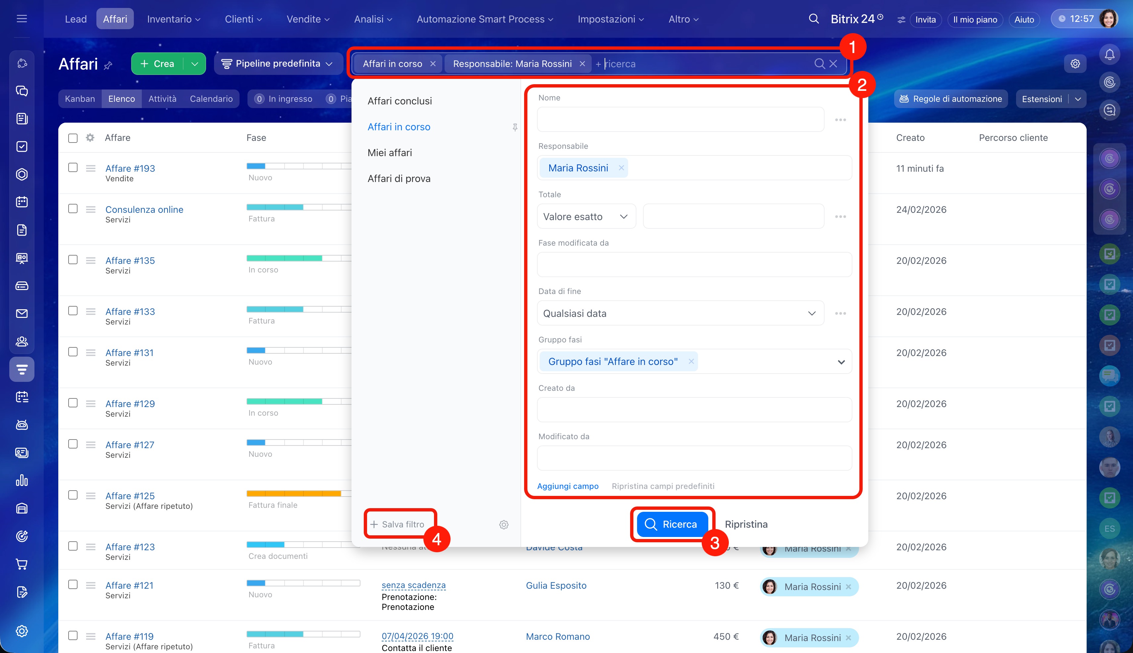This screenshot has width=1133, height=653.
Task: Click the hamburger menu icon top left
Action: pyautogui.click(x=22, y=19)
